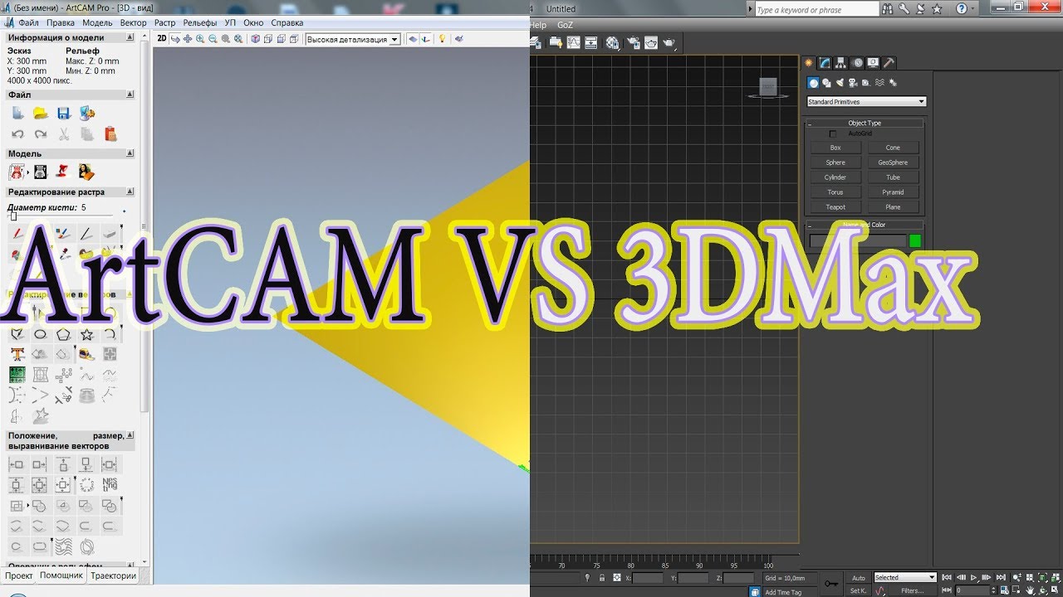Select the Shapes category icon in 3ds Max

[x=827, y=83]
